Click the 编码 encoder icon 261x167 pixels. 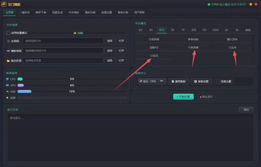tap(140, 81)
